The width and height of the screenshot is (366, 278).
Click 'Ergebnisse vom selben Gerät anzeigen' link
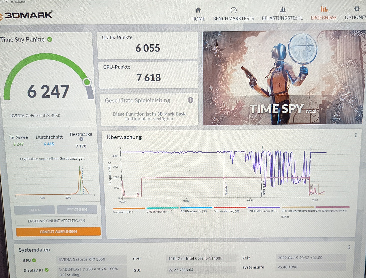point(52,158)
